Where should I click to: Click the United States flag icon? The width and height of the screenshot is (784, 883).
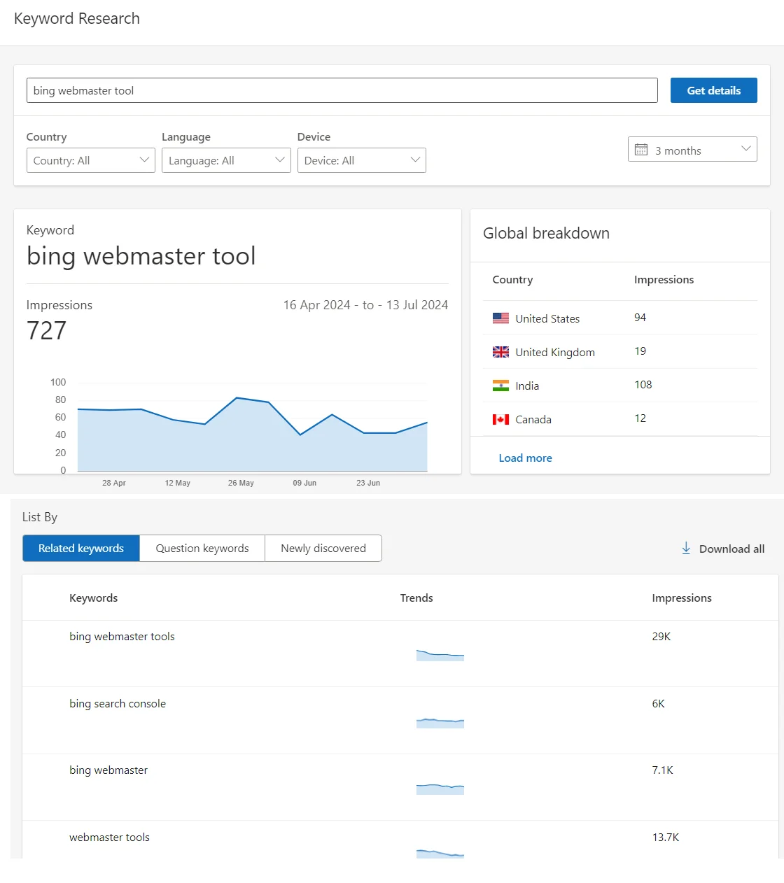point(500,318)
